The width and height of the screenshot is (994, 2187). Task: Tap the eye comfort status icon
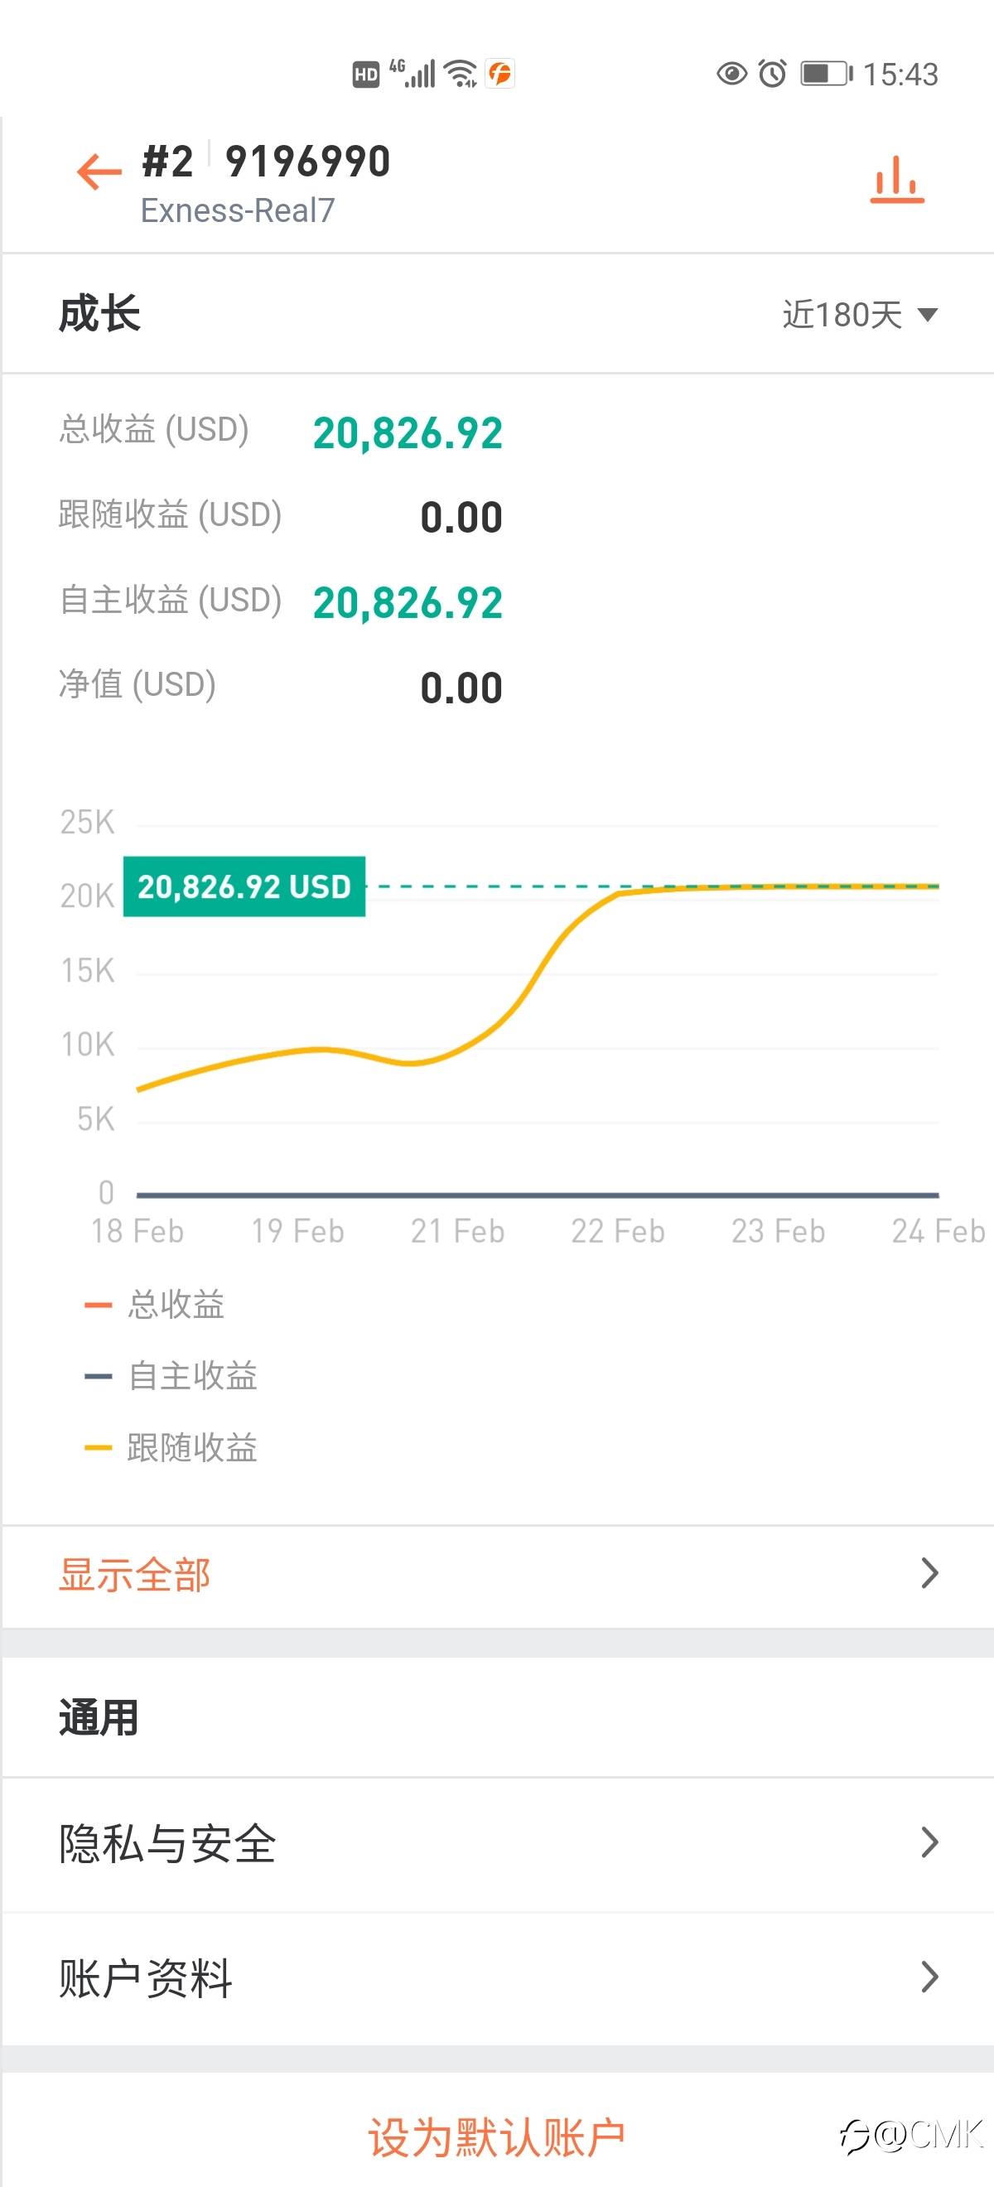[731, 74]
